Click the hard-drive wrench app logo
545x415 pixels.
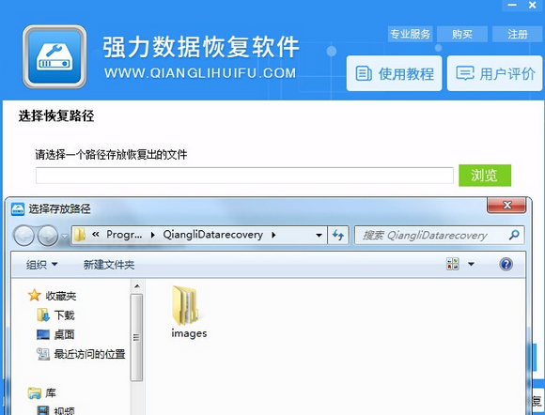pyautogui.click(x=54, y=56)
